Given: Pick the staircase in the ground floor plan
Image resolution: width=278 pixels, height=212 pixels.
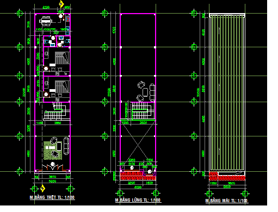Looking at the screenshot, I should pyautogui.click(x=57, y=111).
